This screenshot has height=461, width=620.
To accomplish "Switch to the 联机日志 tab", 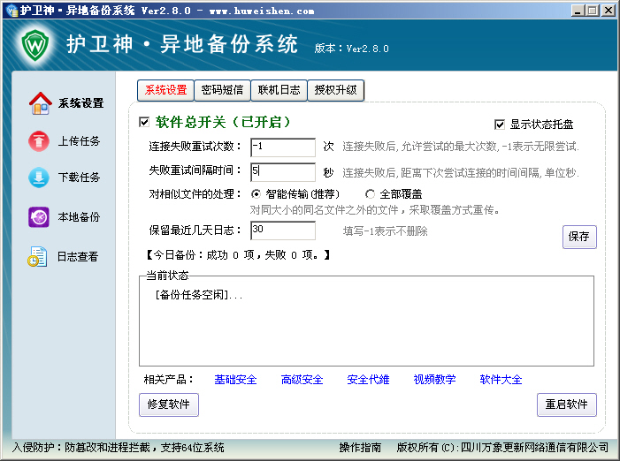I will 279,90.
